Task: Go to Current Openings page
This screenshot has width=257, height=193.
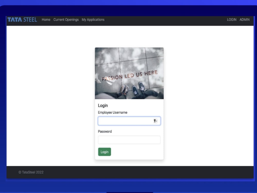Action: [x=66, y=20]
